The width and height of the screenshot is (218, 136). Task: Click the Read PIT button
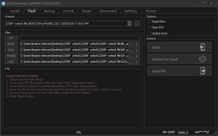point(179,71)
